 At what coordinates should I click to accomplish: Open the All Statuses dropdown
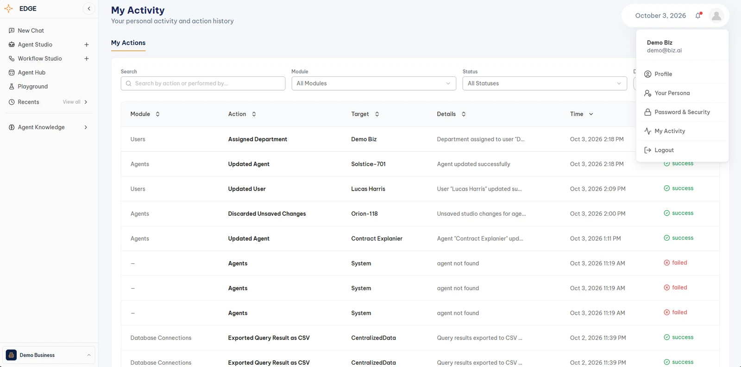(545, 83)
